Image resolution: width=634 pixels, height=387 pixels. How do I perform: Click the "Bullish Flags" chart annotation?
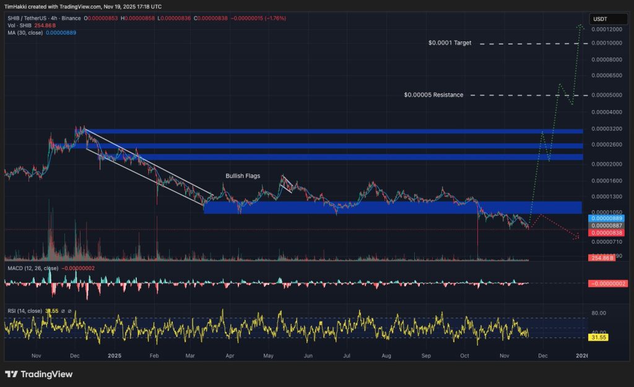(242, 176)
